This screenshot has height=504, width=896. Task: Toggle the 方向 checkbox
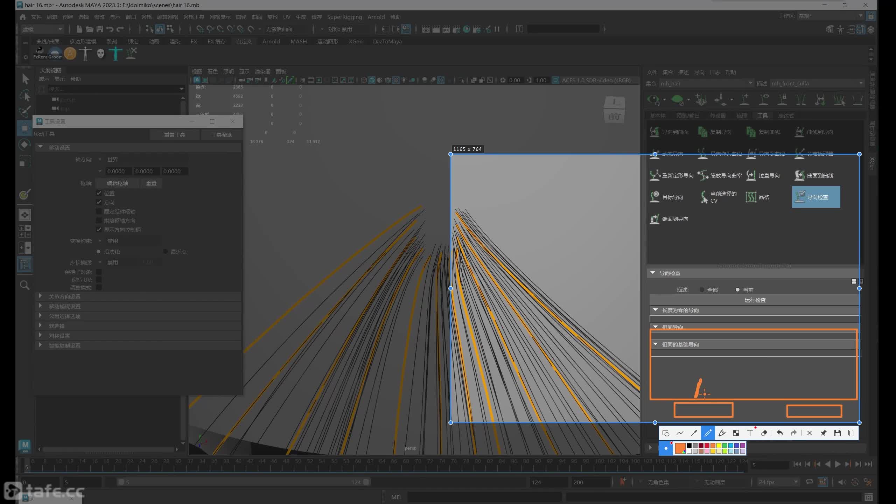[x=99, y=202]
